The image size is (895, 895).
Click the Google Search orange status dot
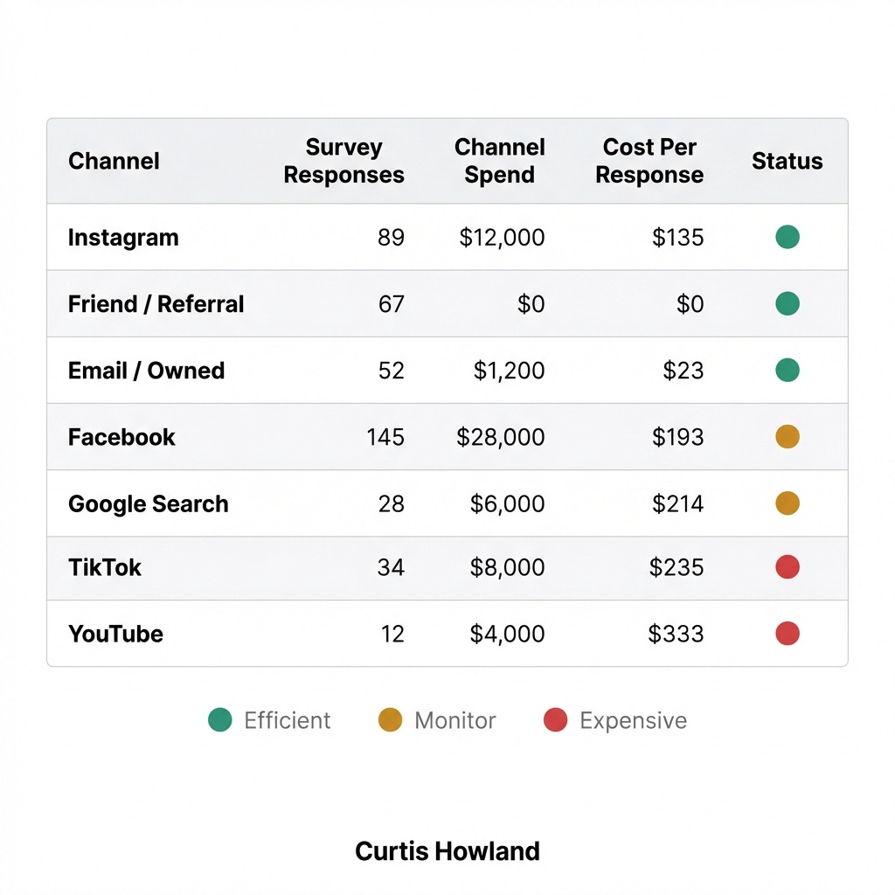[787, 503]
